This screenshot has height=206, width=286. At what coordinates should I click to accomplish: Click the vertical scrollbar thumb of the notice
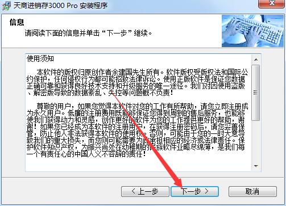tap(256, 93)
